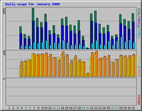142x111 pixels.
Task: Click day 9 on the x-axis
Action: [x=42, y=108]
